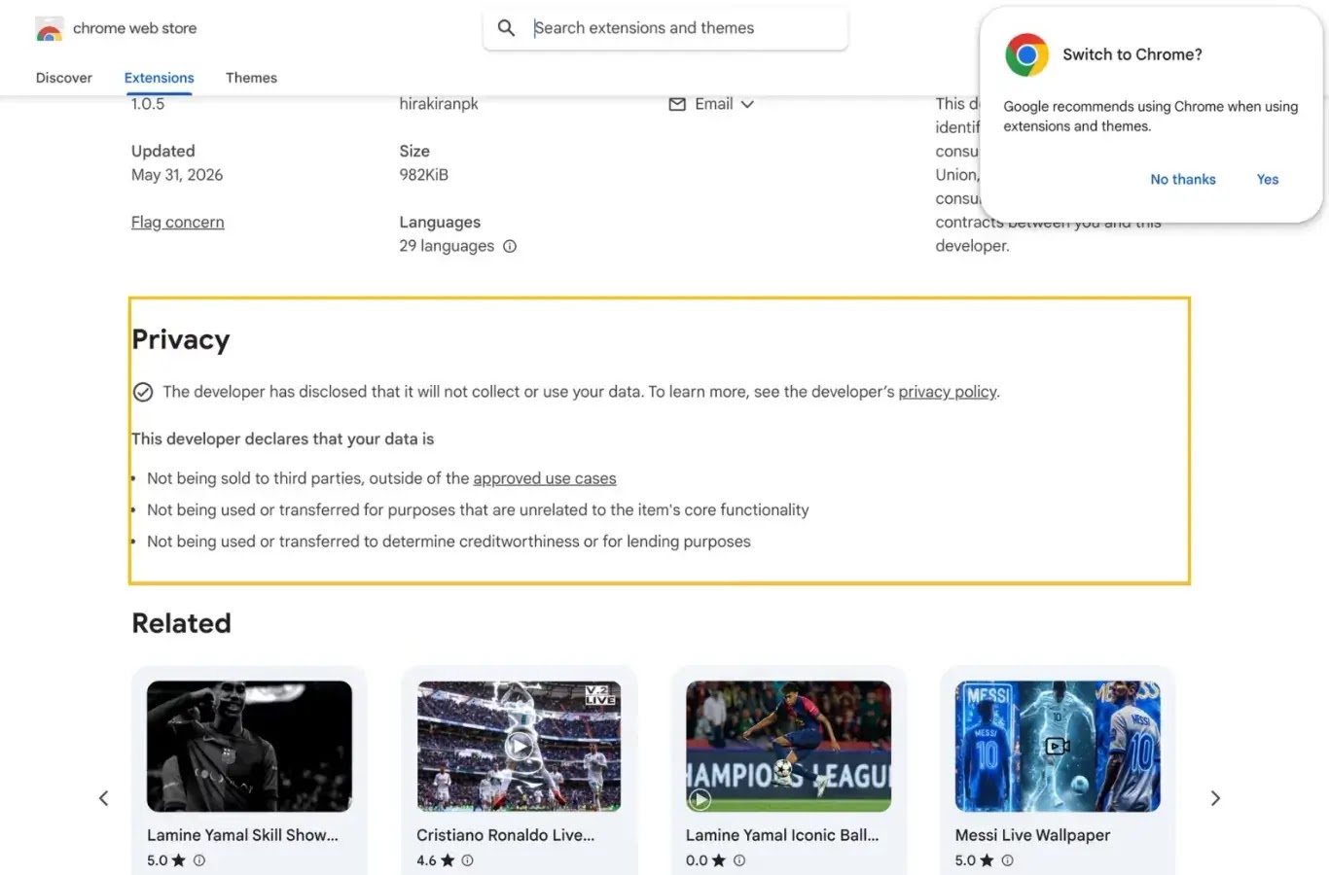Open rating info for Messi Live Wallpaper
Viewport: 1329px width, 875px height.
click(x=1007, y=860)
